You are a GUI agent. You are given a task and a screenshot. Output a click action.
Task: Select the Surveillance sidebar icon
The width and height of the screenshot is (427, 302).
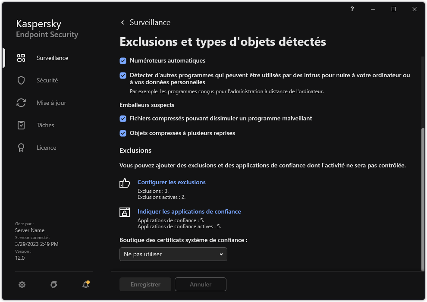pos(21,57)
